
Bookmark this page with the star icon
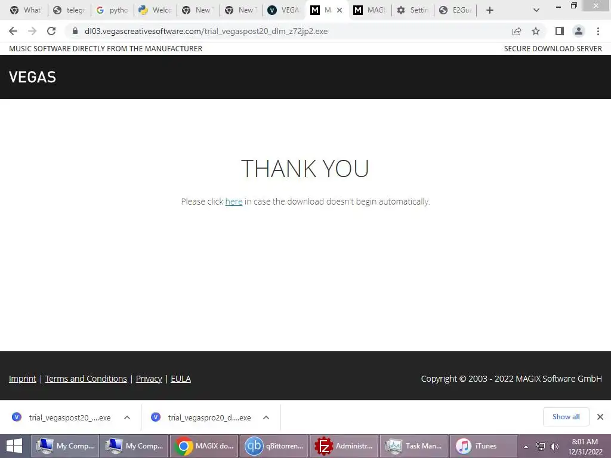(536, 31)
